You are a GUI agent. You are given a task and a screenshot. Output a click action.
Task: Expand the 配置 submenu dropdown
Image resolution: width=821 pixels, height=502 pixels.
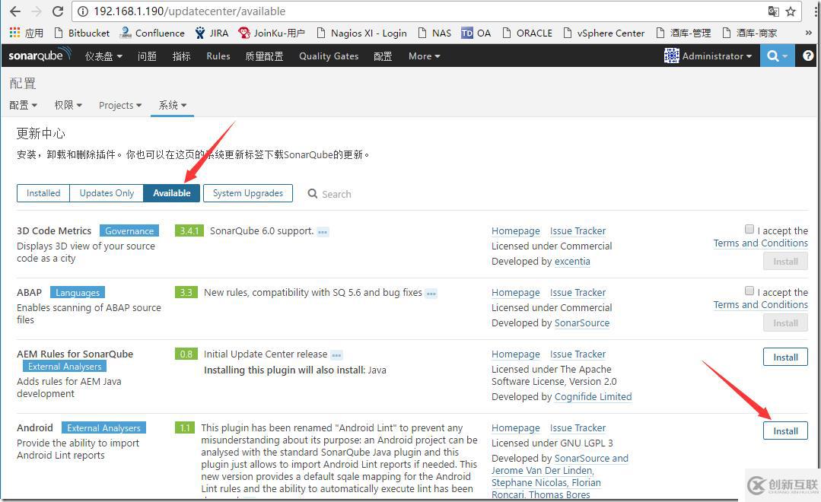coord(23,105)
